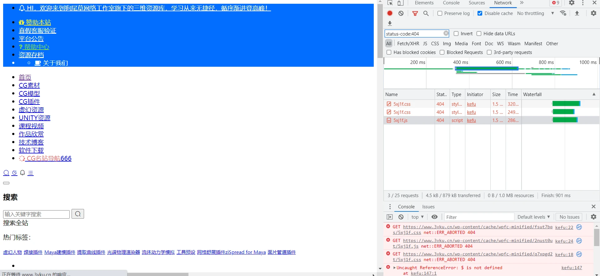Image resolution: width=600 pixels, height=276 pixels.
Task: Check the Hide data URLs checkbox
Action: (x=479, y=34)
